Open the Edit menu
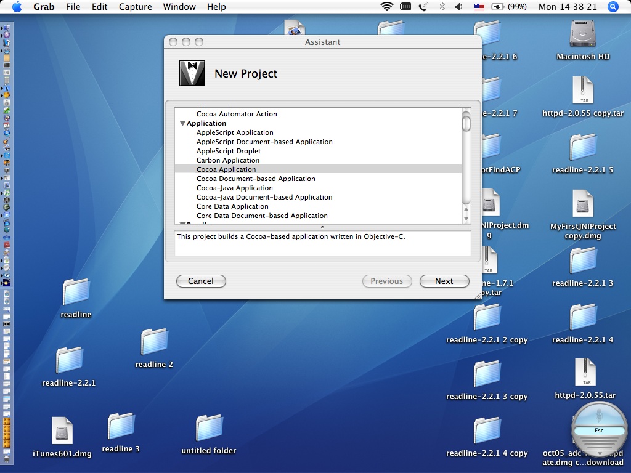Screen dimensions: 631x473 click(99, 6)
